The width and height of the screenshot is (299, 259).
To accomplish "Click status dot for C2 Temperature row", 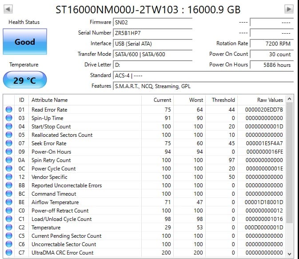I will click(9, 227).
